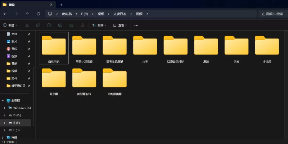Go back with the back arrow
This screenshot has height=144, width=288.
click(5, 14)
